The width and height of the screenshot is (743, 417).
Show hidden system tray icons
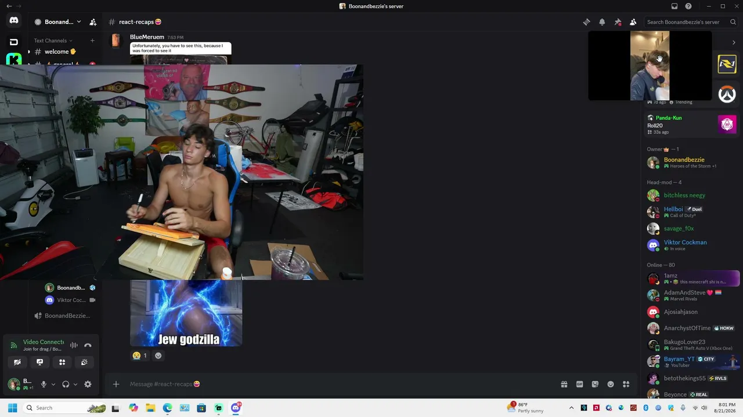(571, 408)
